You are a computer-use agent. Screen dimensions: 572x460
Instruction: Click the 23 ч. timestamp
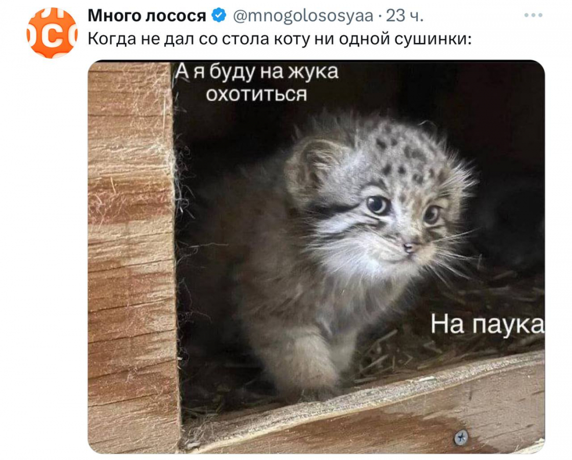[x=405, y=16]
